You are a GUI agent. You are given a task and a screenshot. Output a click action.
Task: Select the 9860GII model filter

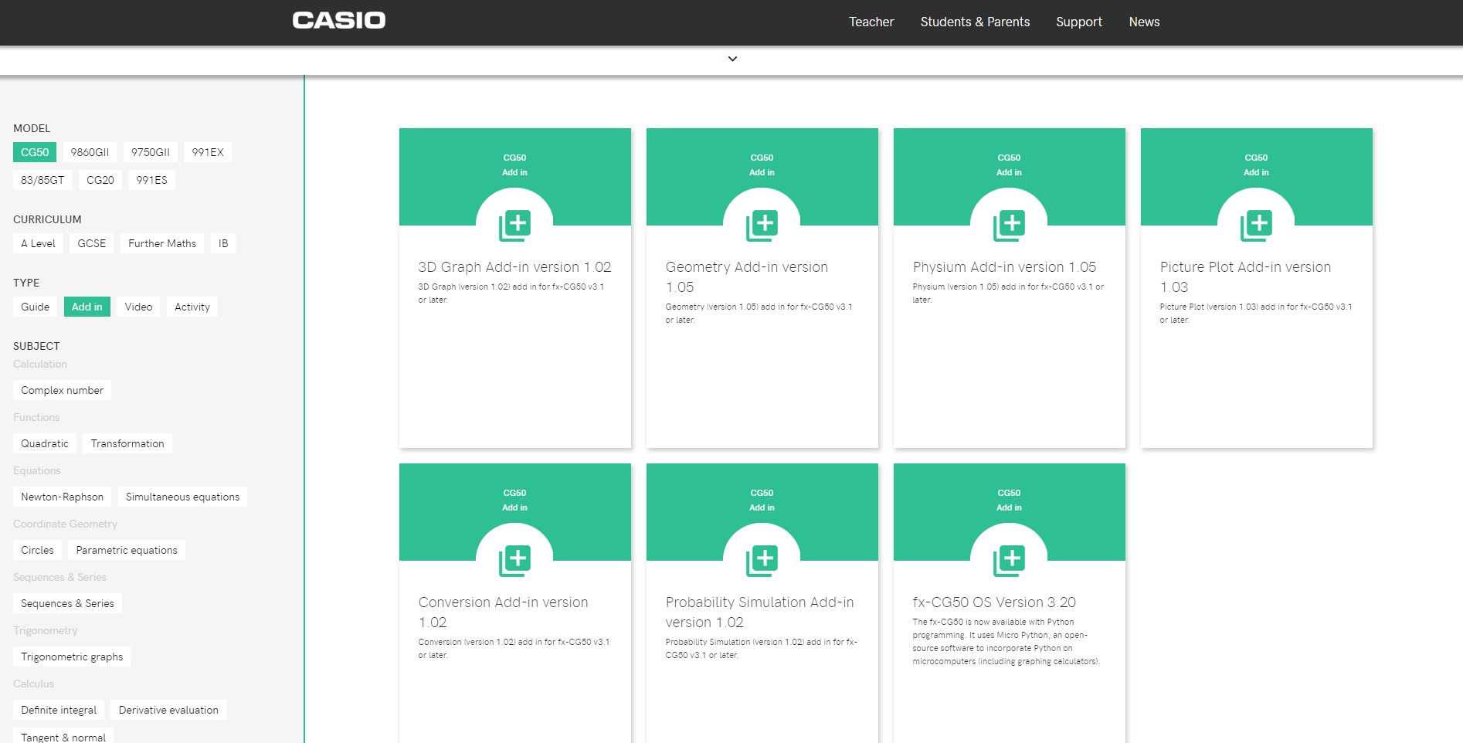coord(90,152)
